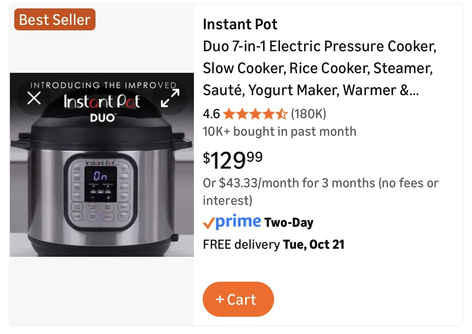This screenshot has width=472, height=334.
Task: Click the third star in the rating
Action: pyautogui.click(x=256, y=114)
